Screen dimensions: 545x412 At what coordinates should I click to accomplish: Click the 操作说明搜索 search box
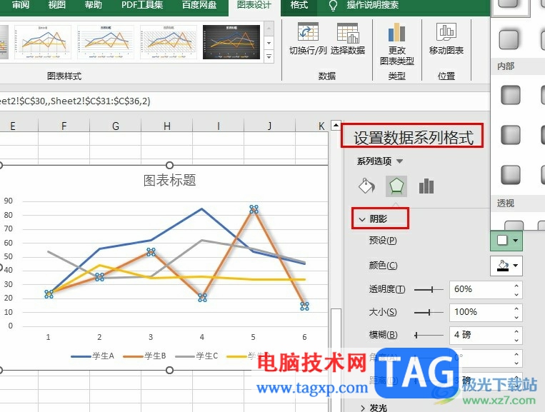pyautogui.click(x=372, y=5)
